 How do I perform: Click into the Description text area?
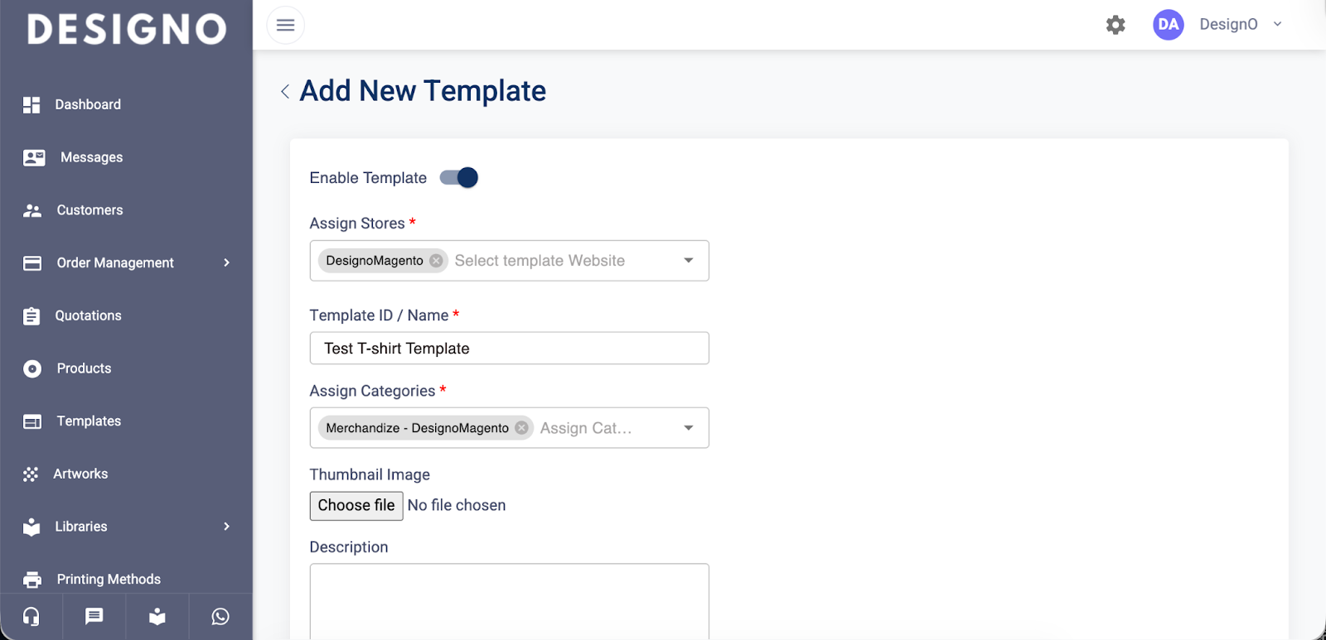point(509,600)
